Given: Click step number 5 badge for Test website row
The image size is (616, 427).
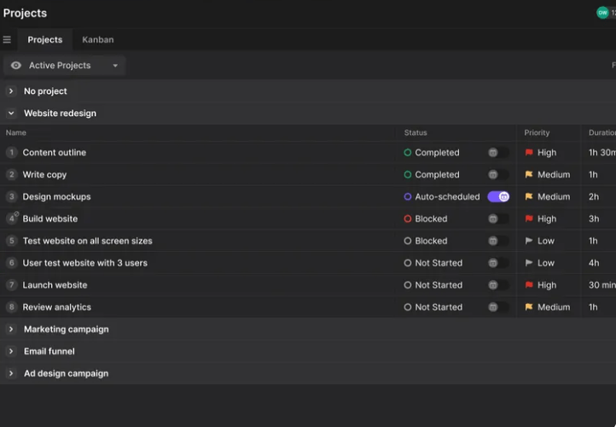Looking at the screenshot, I should (11, 241).
